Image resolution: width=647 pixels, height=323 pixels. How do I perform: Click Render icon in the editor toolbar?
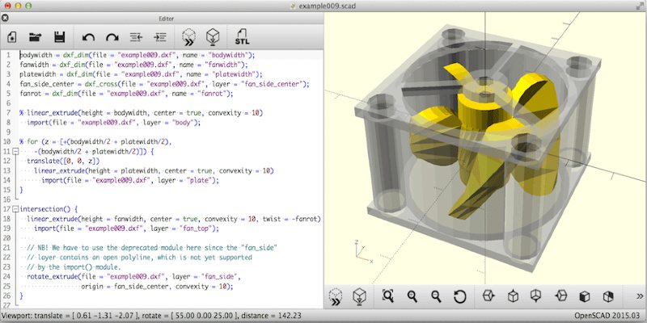[x=213, y=36]
